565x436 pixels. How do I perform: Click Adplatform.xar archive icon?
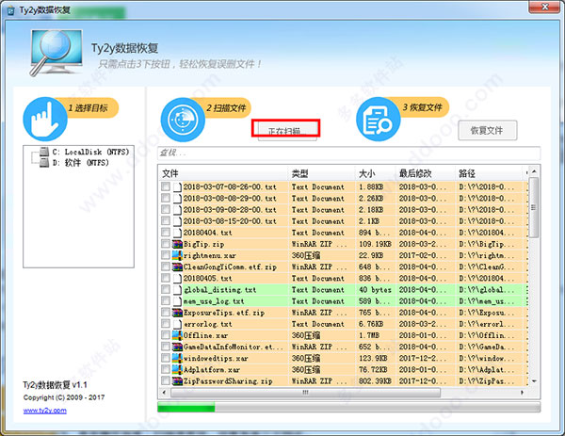point(177,370)
